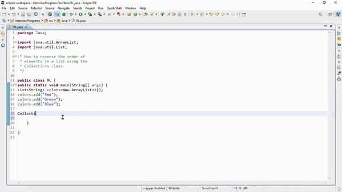Screen dimensions: 342x192
Task: Open the Window menu
Action: click(x=130, y=9)
